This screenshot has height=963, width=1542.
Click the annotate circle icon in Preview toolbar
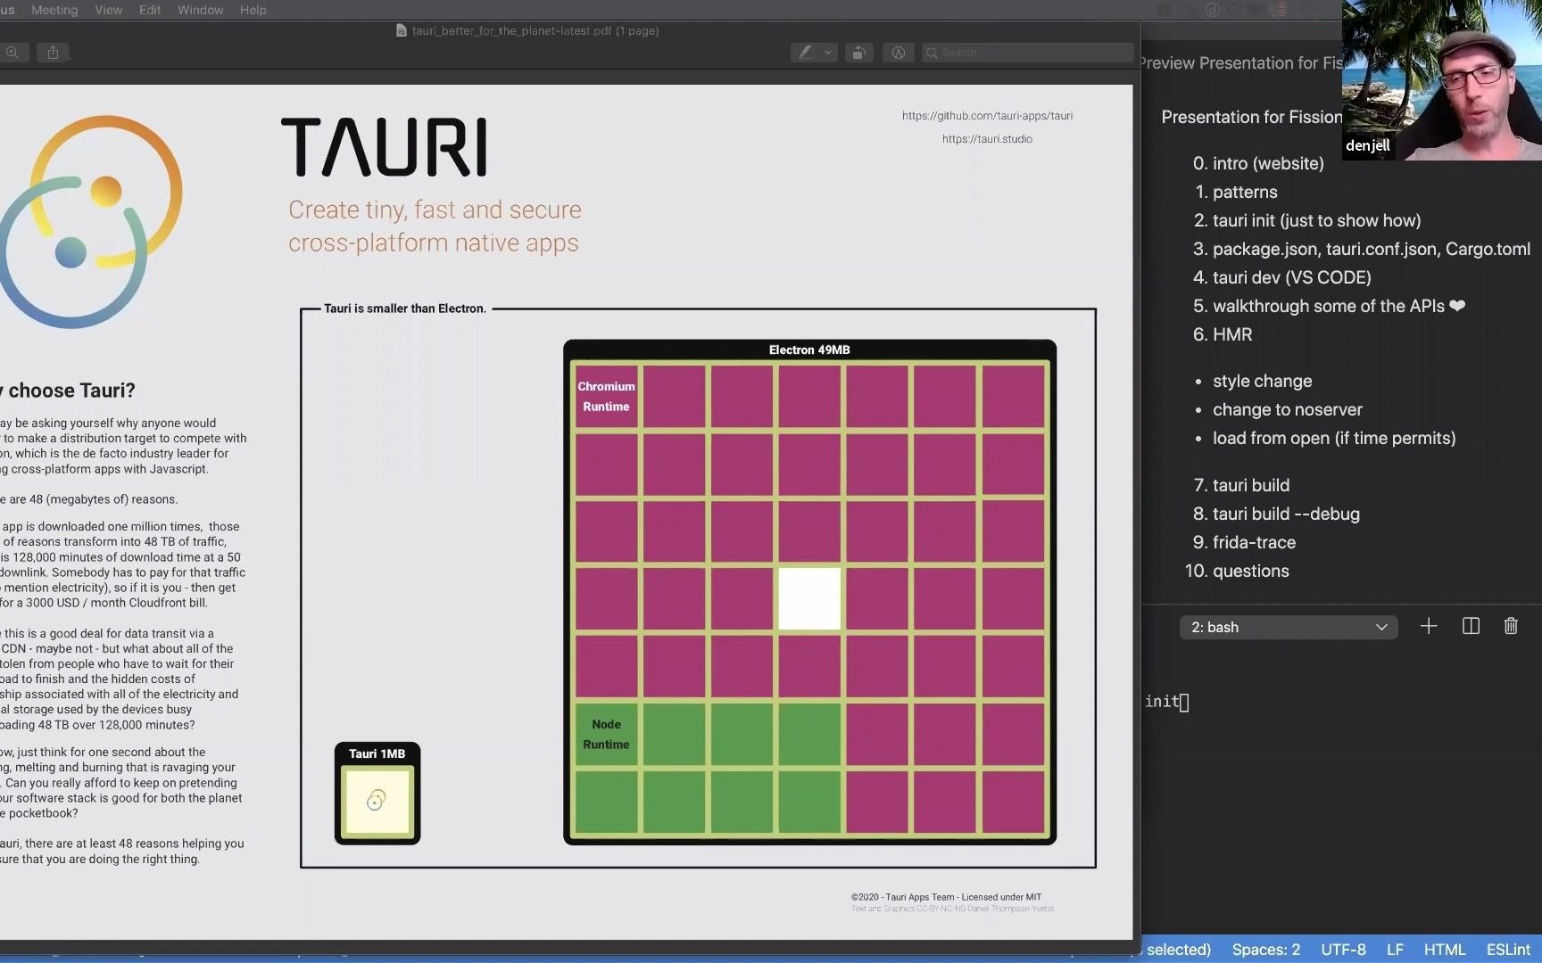899,53
